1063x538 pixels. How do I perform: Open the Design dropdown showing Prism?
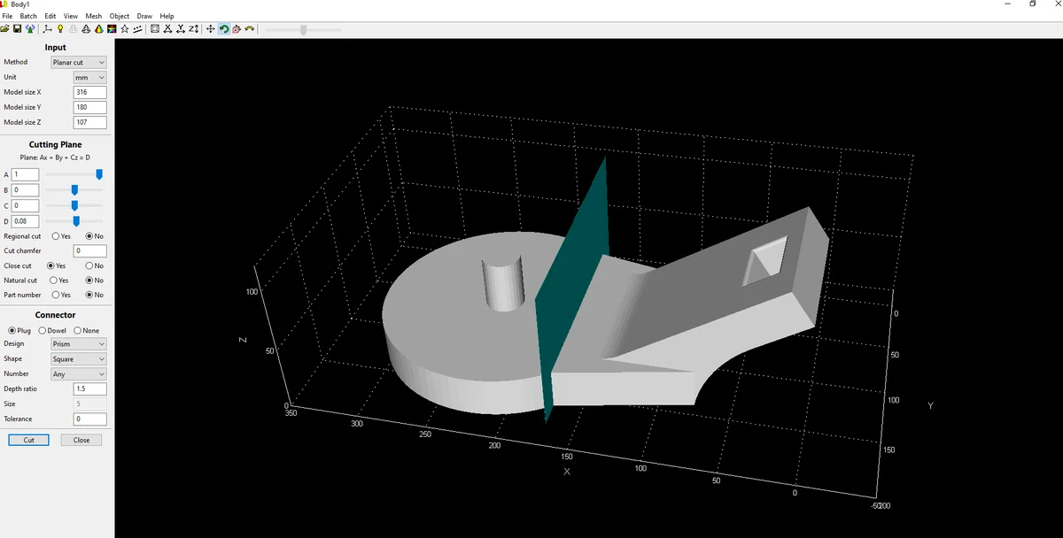78,343
